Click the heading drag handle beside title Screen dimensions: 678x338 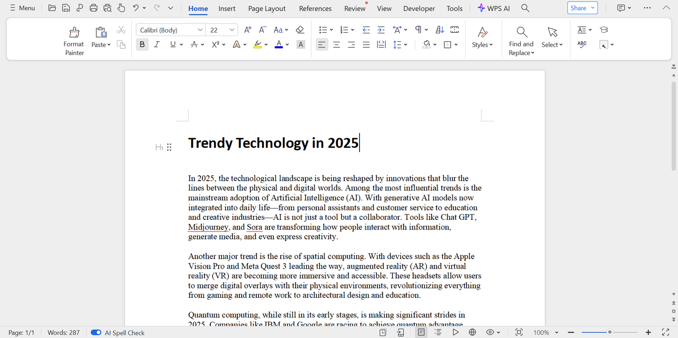click(169, 147)
